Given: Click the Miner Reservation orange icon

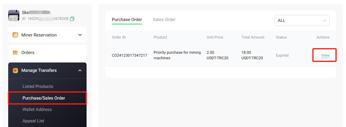Looking at the screenshot, I should point(15,35).
